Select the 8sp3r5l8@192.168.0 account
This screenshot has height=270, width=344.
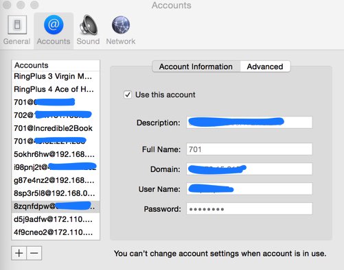56,193
